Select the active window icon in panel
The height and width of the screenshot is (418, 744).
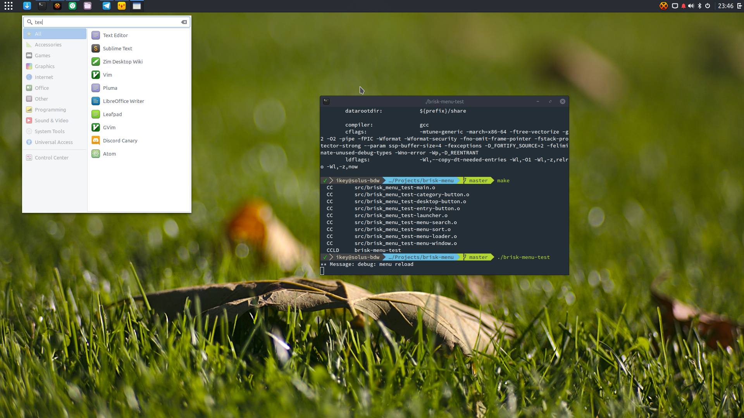click(137, 6)
